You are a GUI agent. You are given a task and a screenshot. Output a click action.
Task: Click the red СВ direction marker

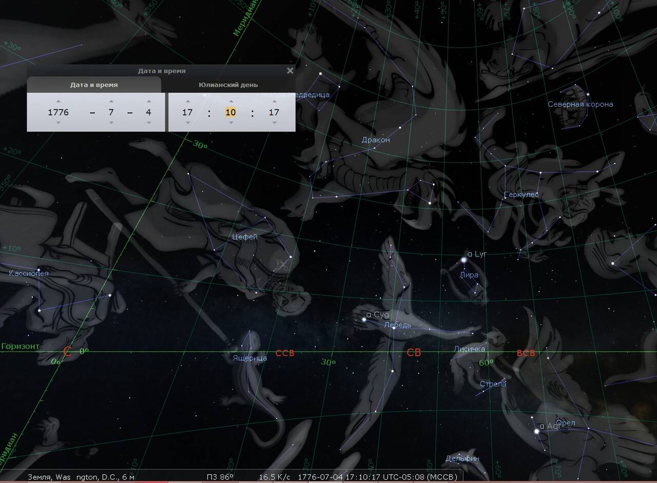coord(414,353)
